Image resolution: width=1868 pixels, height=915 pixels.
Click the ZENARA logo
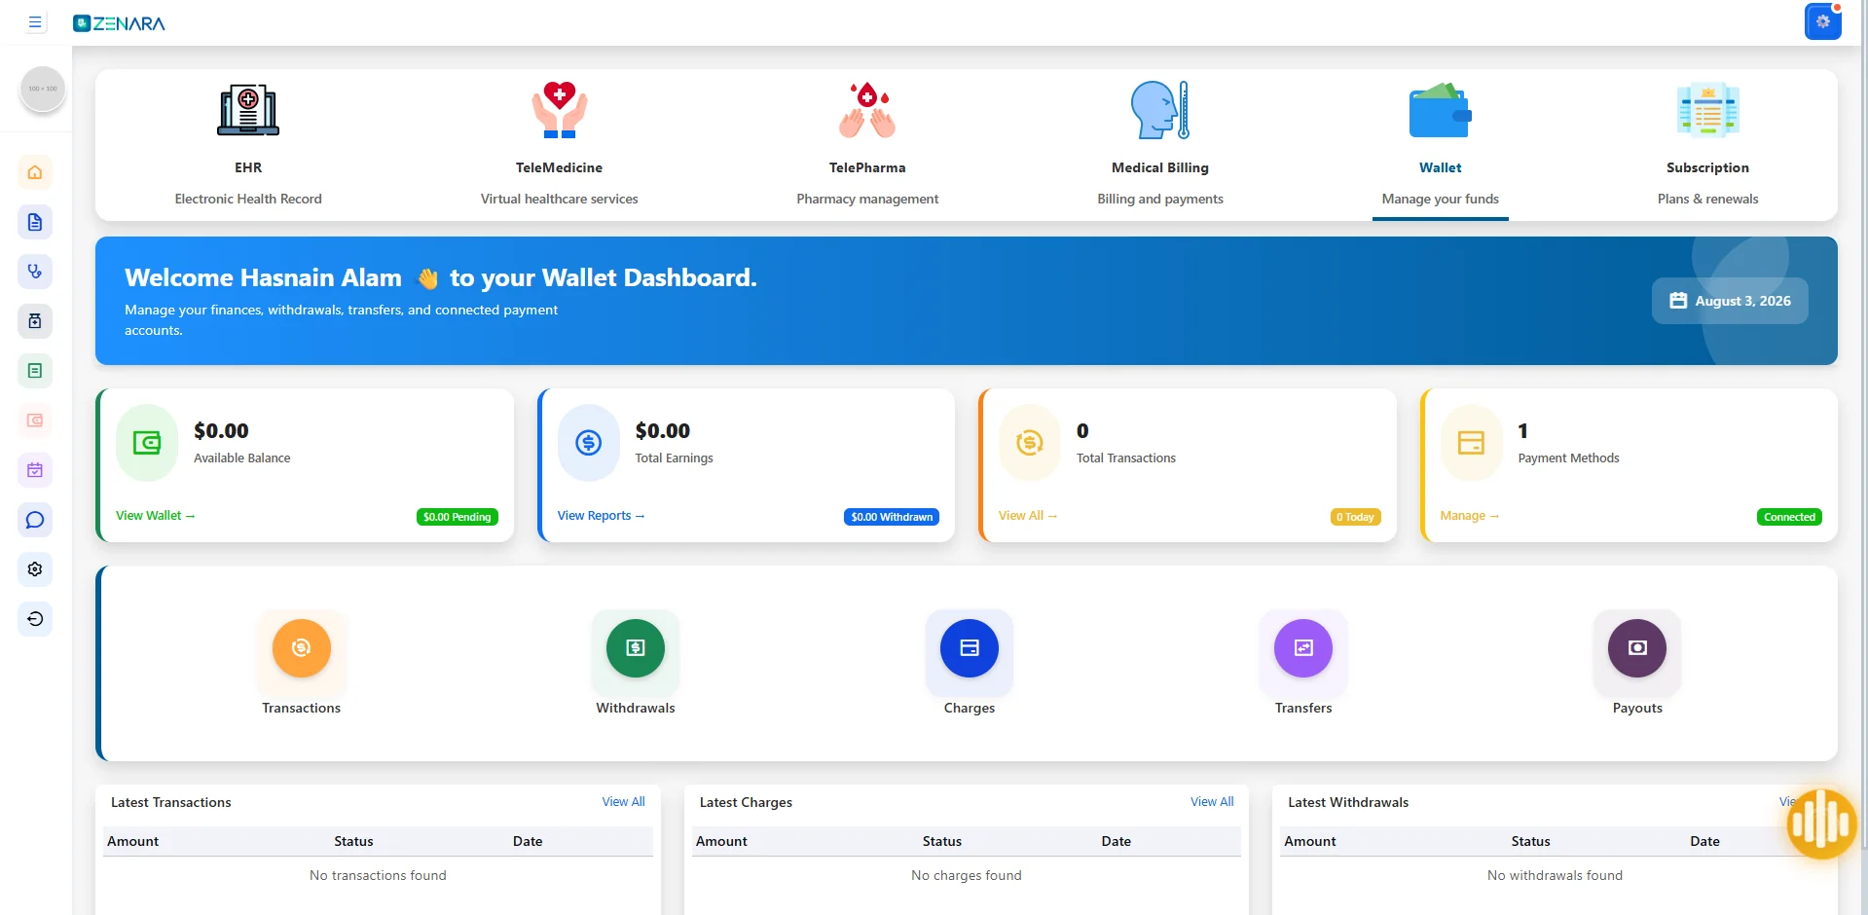pos(119,23)
